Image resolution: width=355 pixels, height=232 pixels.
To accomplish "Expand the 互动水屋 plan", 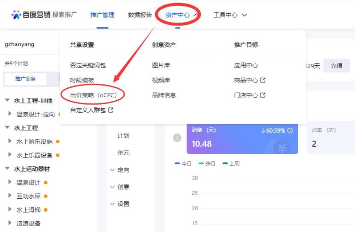I will click(10, 196).
